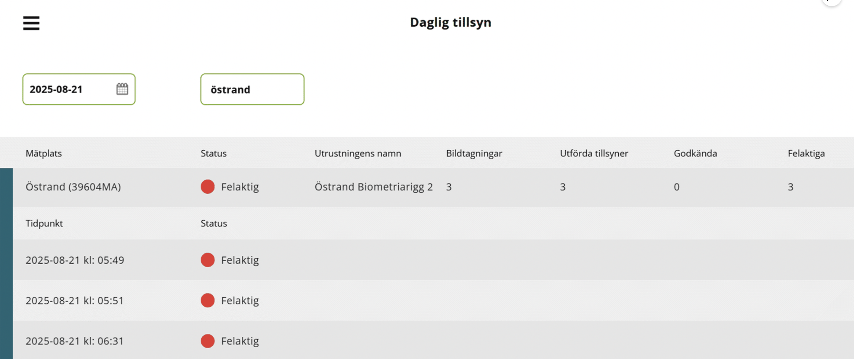
Task: Open inspection entry 2025-08-21 kl: 05:49
Action: click(x=433, y=260)
